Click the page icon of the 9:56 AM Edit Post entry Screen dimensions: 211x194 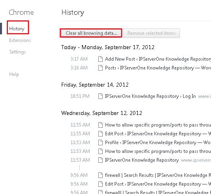click(100, 184)
